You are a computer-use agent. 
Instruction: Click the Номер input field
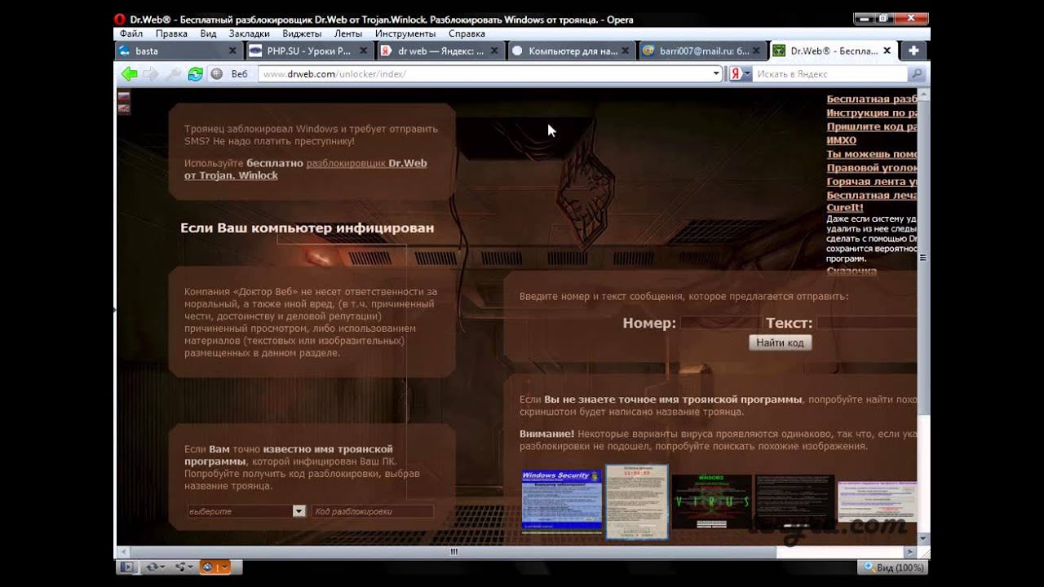tap(719, 323)
